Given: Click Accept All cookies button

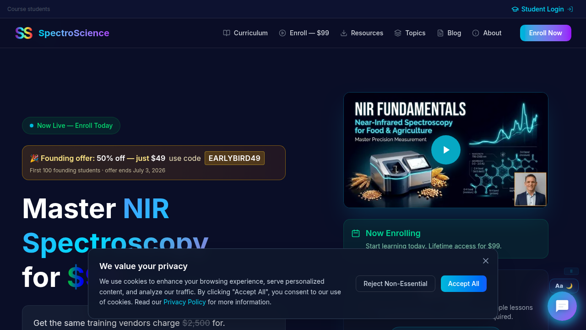Looking at the screenshot, I should (x=464, y=284).
